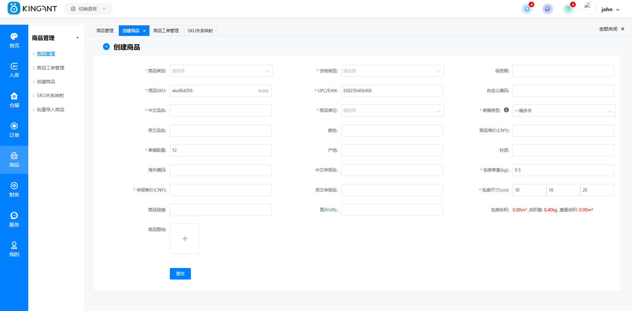
Task: Switch to the SKU关系映射 tab
Action: coord(200,31)
